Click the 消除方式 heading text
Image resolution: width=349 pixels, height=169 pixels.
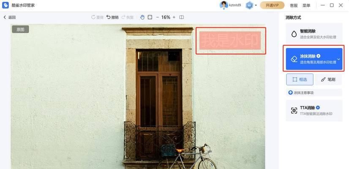[x=293, y=18]
